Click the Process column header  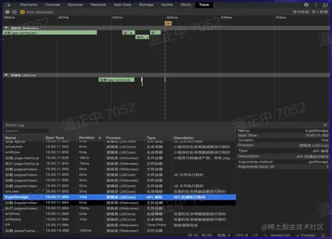coord(113,138)
